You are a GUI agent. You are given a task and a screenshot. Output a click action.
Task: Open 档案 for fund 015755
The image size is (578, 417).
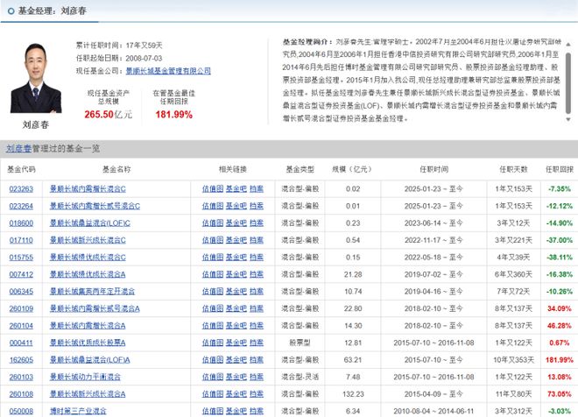(x=257, y=258)
